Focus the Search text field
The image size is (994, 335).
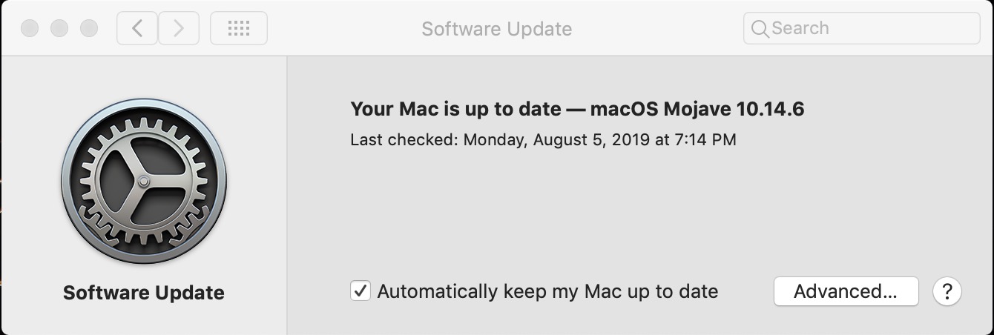click(868, 29)
